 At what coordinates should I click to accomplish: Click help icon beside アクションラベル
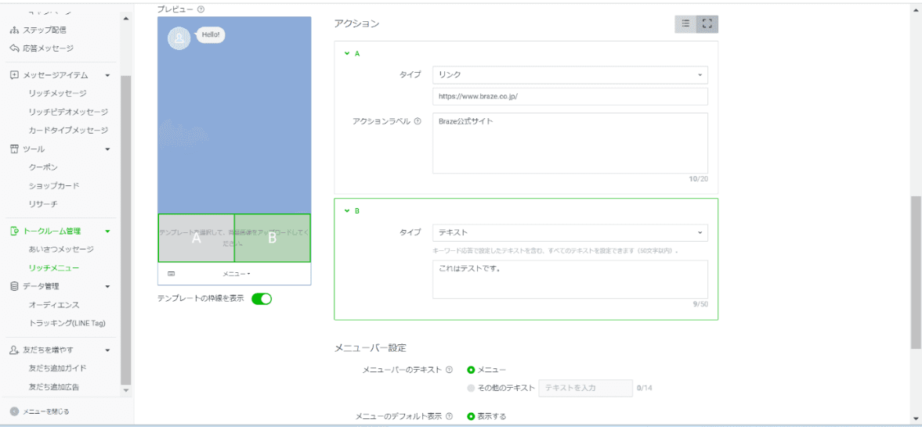click(x=418, y=121)
